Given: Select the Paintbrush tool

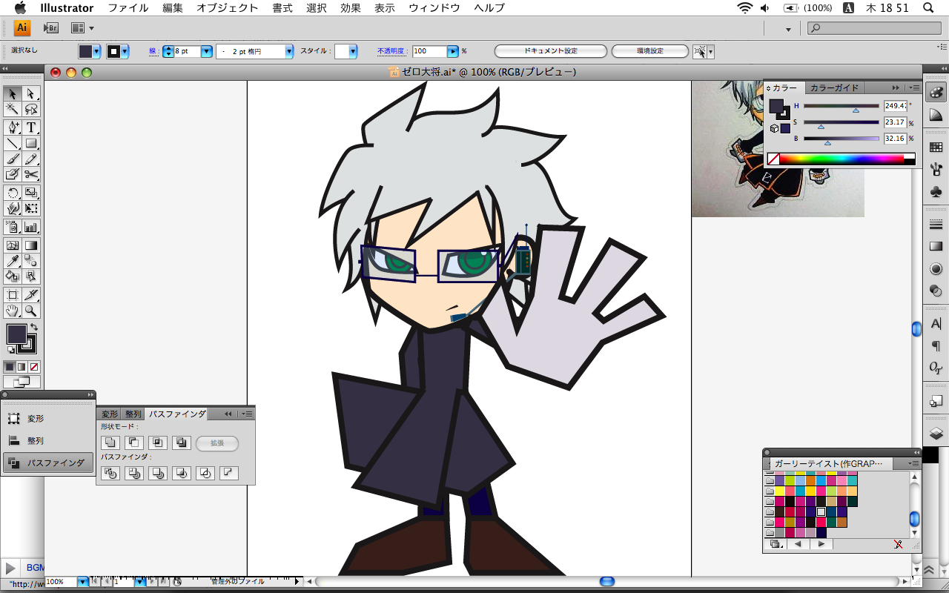Looking at the screenshot, I should pyautogui.click(x=13, y=159).
